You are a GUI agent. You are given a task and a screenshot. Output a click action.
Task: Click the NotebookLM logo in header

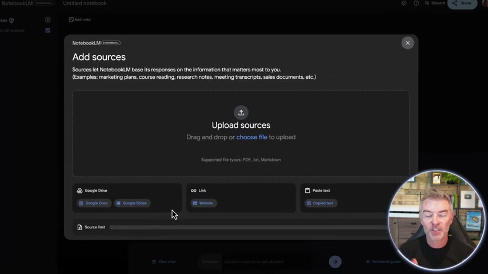(17, 3)
